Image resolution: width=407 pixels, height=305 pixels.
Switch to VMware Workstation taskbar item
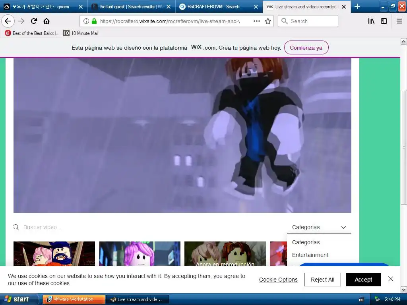coord(74,299)
